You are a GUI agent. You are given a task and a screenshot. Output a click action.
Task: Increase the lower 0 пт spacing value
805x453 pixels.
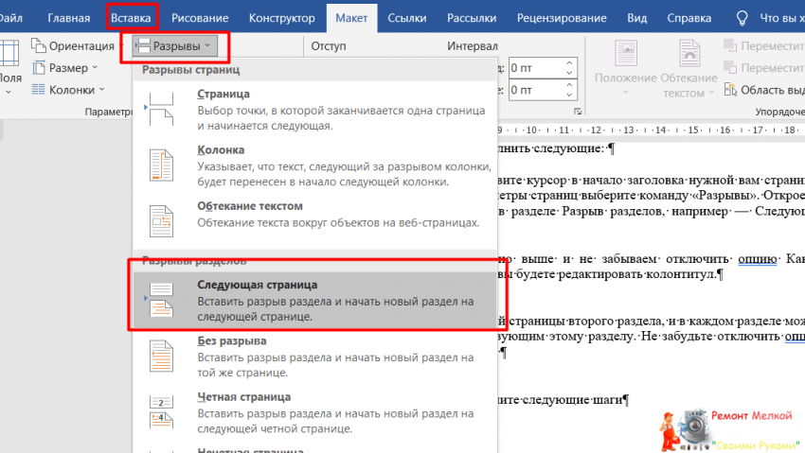[569, 86]
